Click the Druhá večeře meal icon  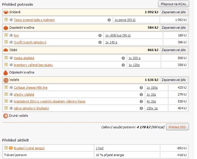[5, 116]
